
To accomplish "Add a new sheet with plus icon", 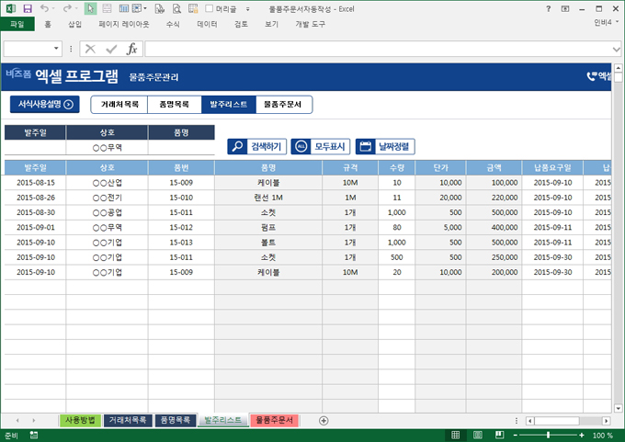I will click(x=323, y=420).
